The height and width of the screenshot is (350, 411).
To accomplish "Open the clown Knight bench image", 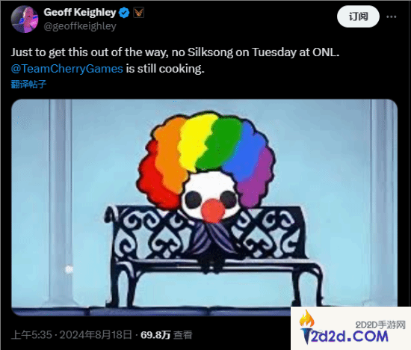I will tap(205, 207).
